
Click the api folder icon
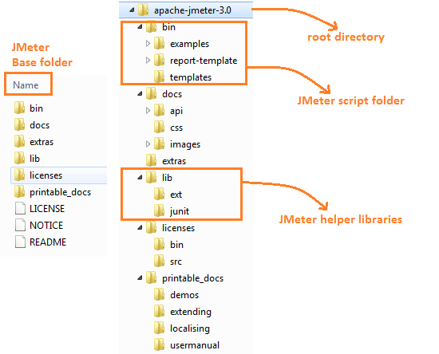pos(160,111)
